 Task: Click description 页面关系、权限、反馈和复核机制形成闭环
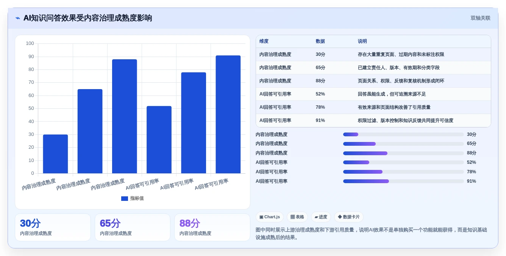point(401,81)
